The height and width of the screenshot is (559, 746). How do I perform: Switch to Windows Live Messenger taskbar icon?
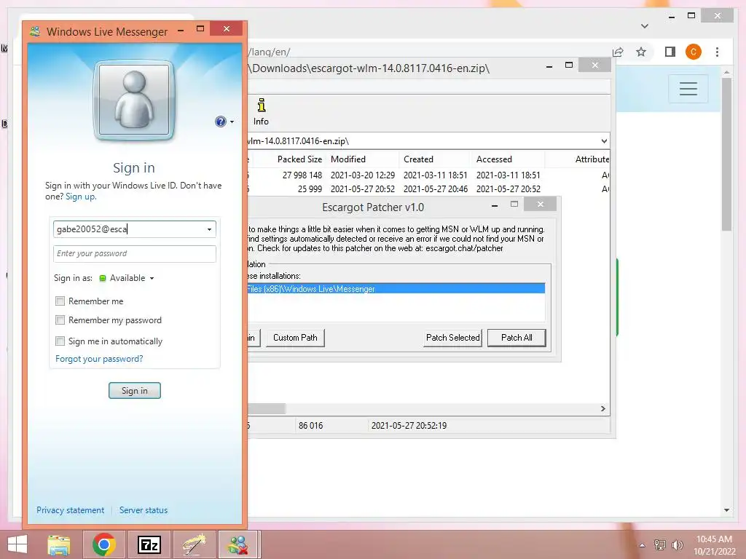coord(238,544)
